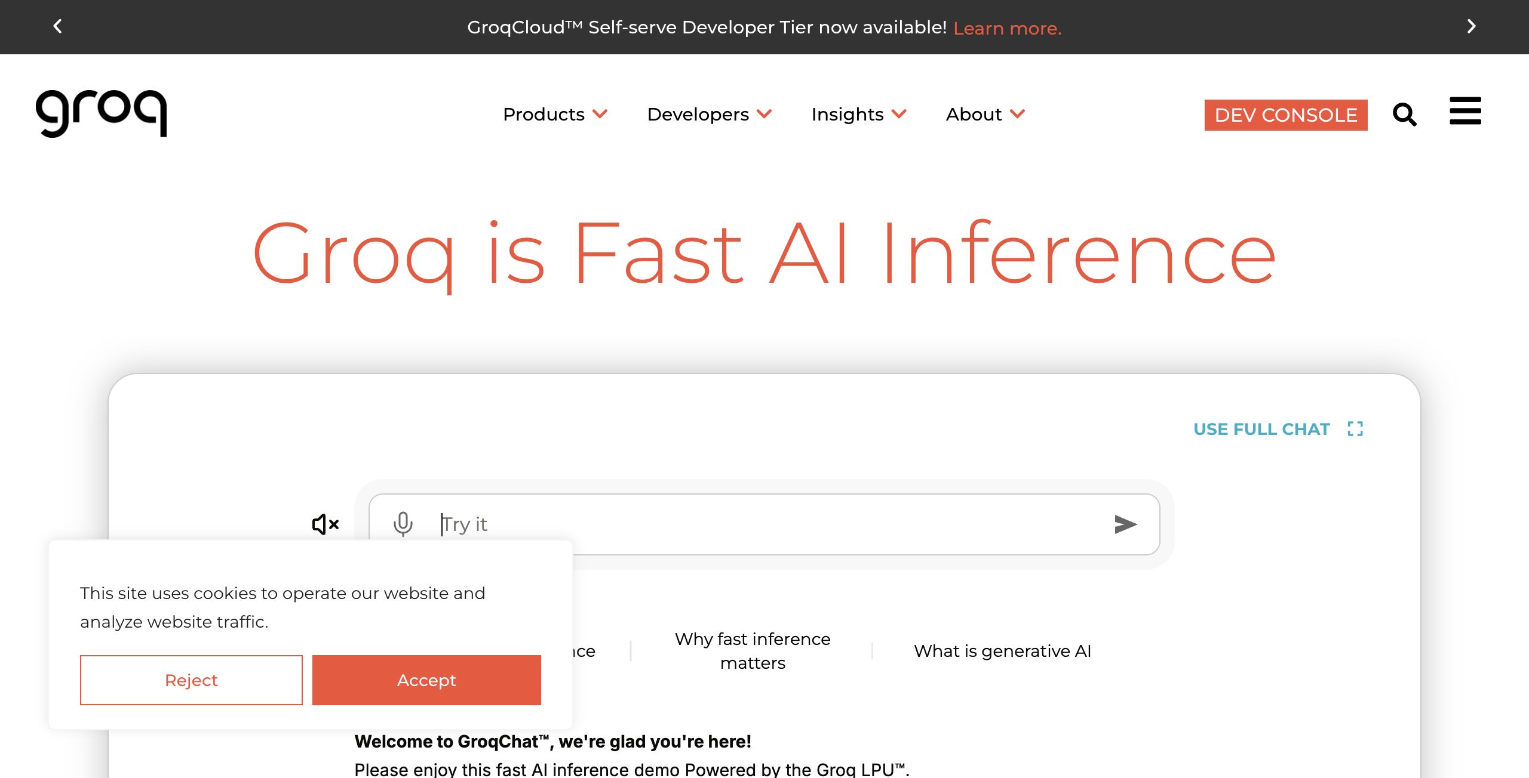Follow the Learn more link
Viewport: 1529px width, 778px height.
[1008, 28]
